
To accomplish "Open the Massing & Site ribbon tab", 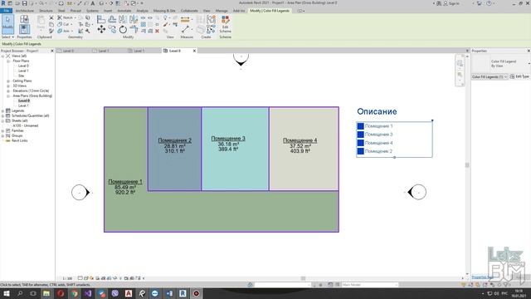I will click(x=164, y=11).
